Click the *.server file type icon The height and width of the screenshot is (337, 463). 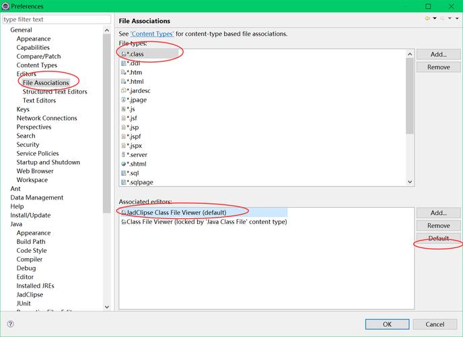[x=124, y=155]
